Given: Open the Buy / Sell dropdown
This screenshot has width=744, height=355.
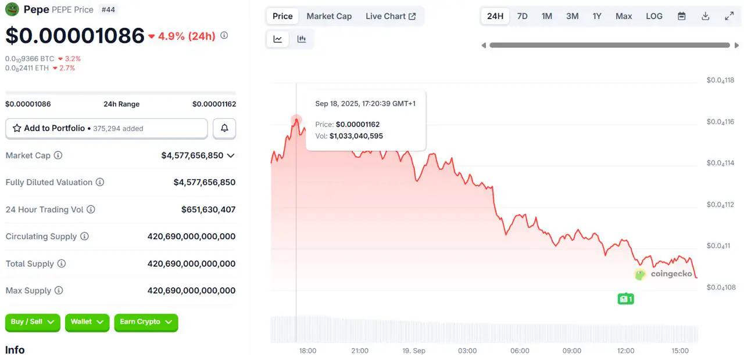Looking at the screenshot, I should coord(33,322).
